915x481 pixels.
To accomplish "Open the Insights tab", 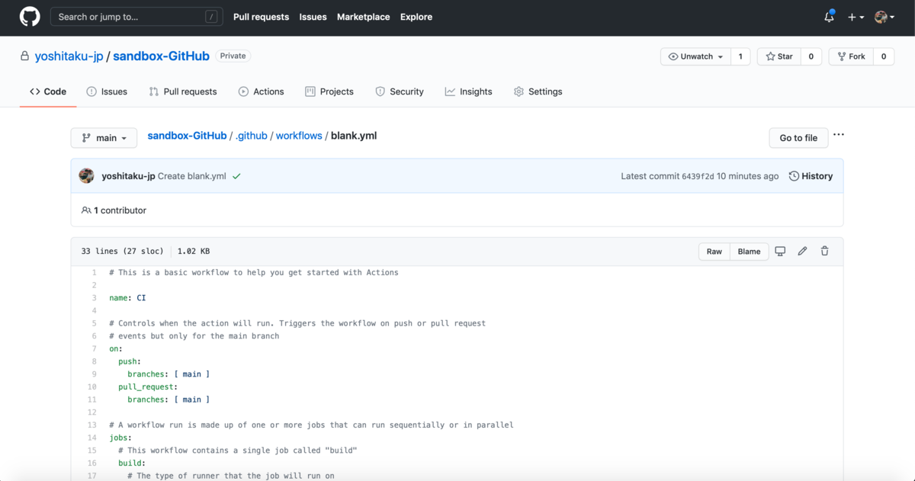I will 468,91.
